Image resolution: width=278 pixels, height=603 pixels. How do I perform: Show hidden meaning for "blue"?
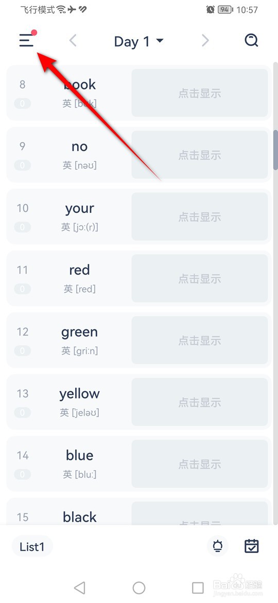[x=200, y=464]
